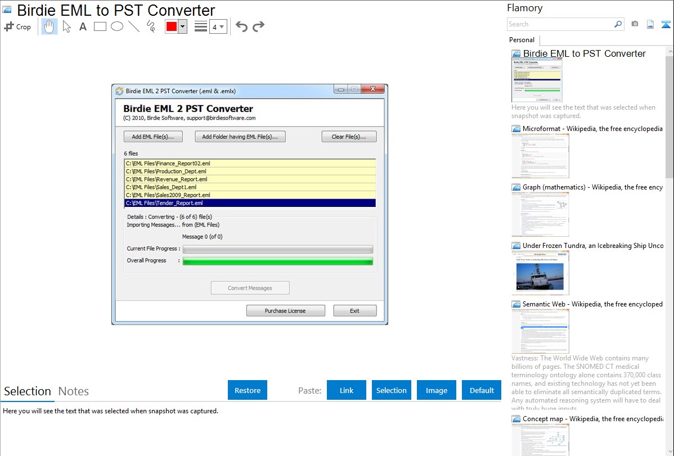Switch to the Notes tab

point(74,391)
